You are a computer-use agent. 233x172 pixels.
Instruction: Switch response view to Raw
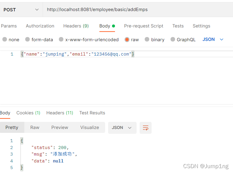35,128
